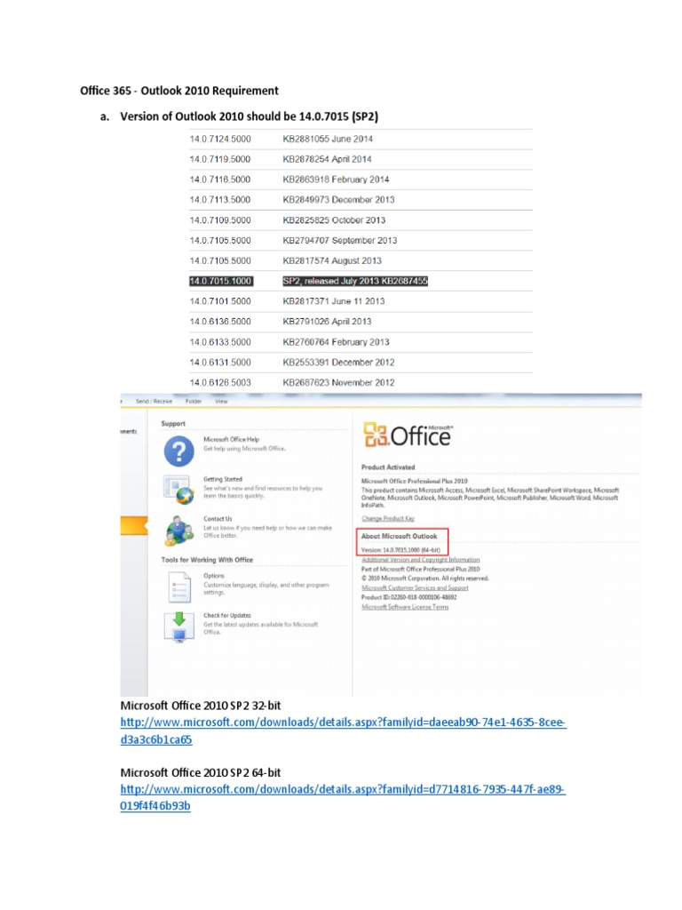Screen dimensions: 682x910
Task: Click the Product Activated heading
Action: click(388, 467)
